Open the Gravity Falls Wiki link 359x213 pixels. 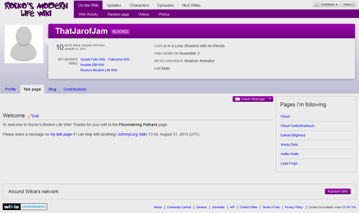(93, 59)
